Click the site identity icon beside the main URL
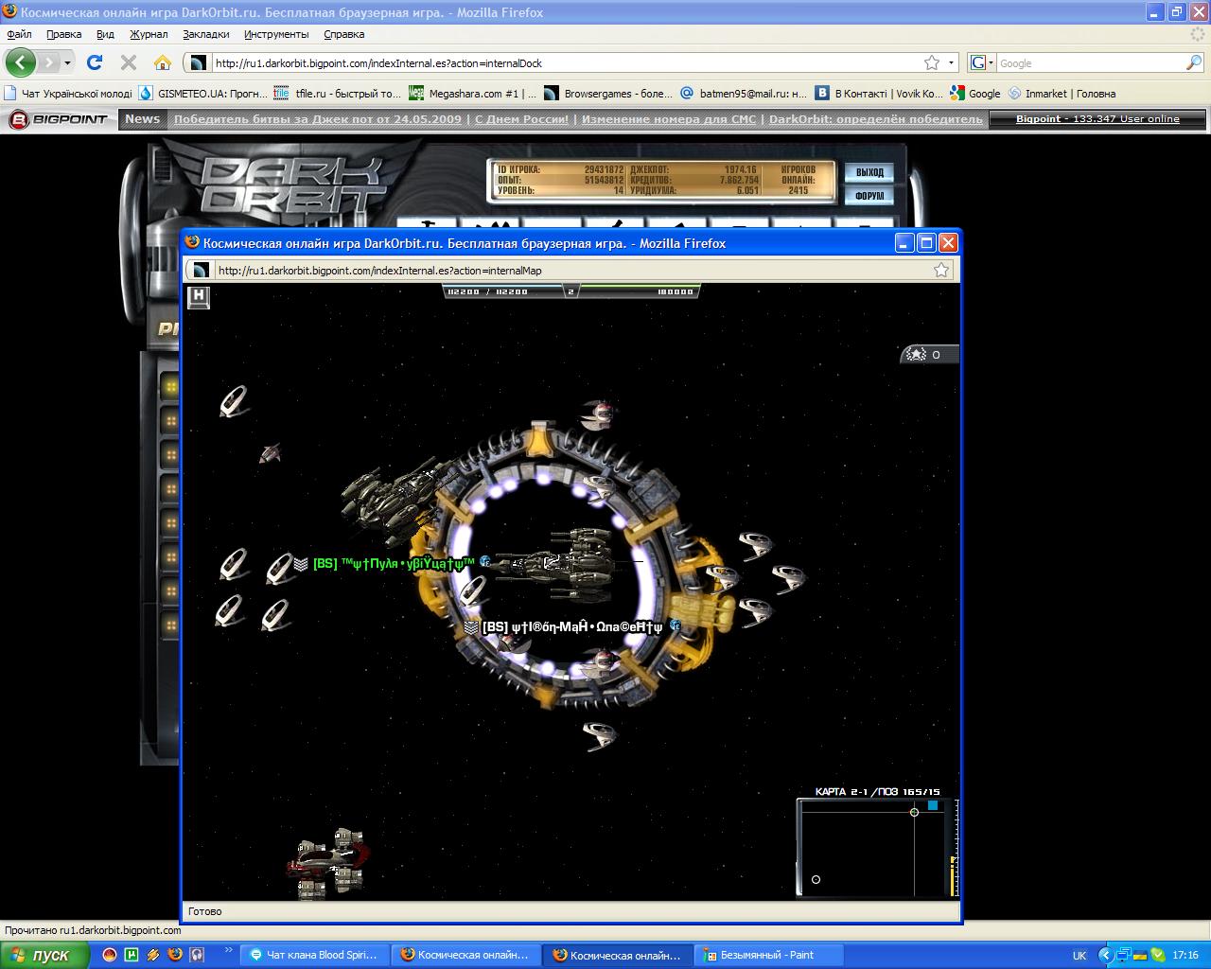 click(x=197, y=63)
